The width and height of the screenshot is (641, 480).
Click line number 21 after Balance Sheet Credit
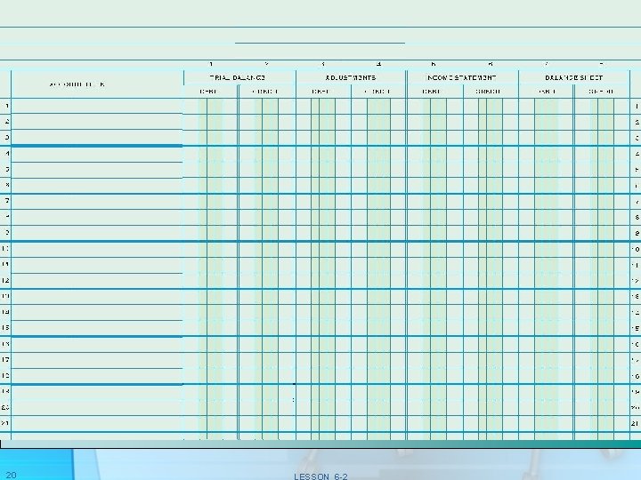636,423
